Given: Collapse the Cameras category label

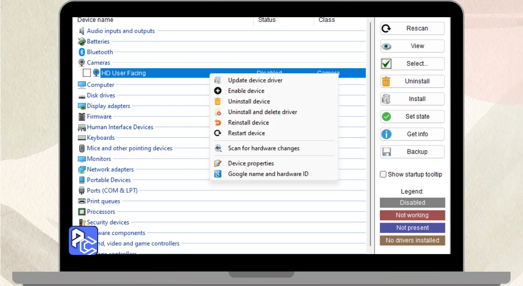Looking at the screenshot, I should 98,63.
